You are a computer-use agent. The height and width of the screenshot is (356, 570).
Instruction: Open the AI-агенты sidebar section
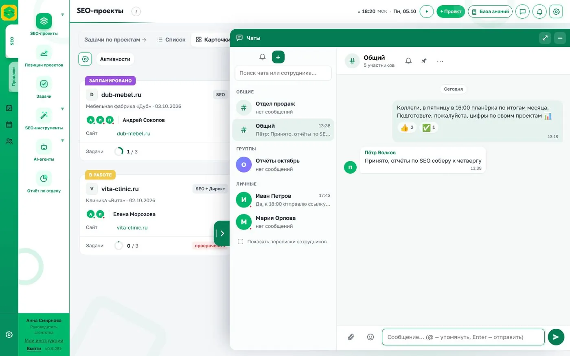(x=44, y=147)
